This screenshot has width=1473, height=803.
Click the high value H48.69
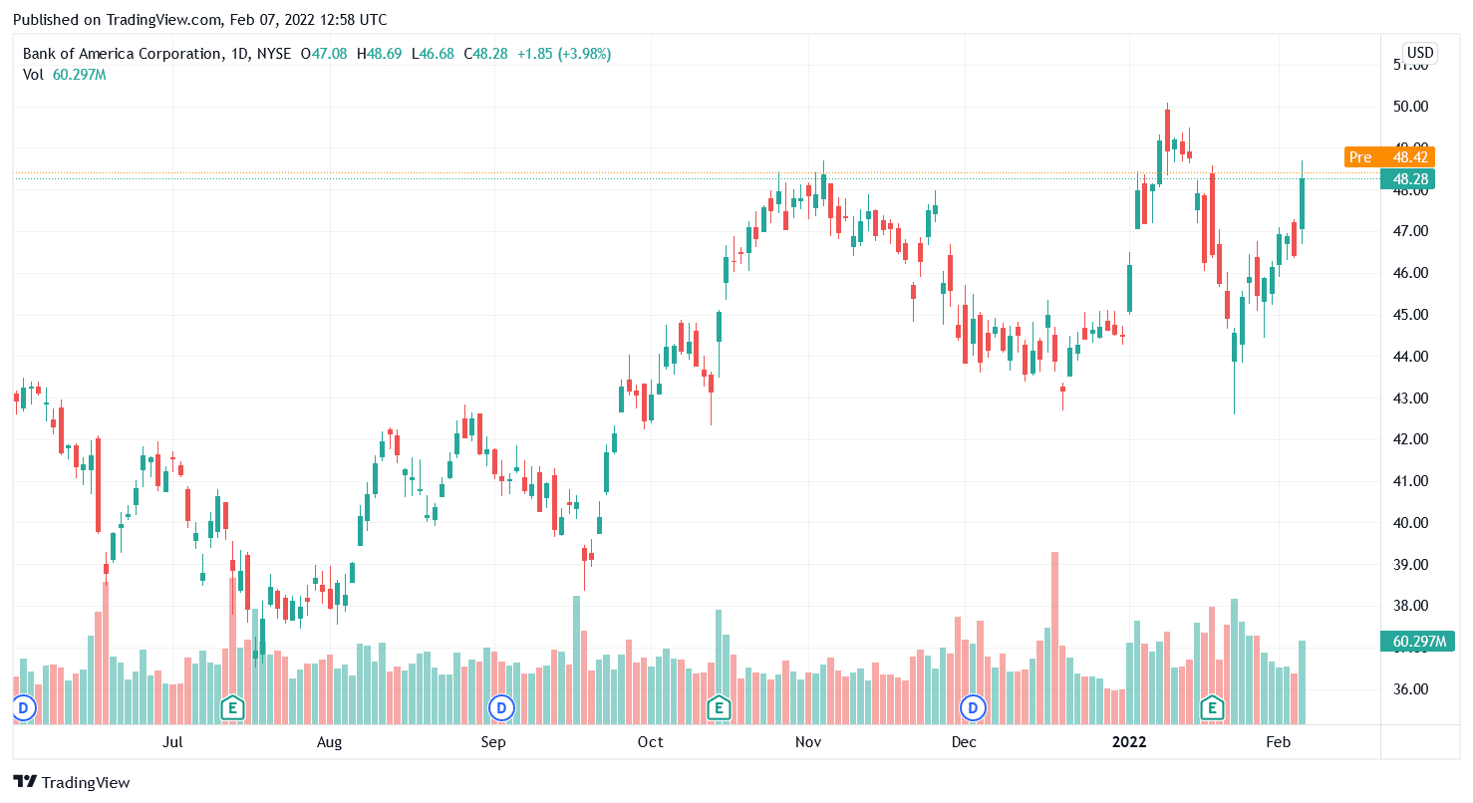(380, 54)
